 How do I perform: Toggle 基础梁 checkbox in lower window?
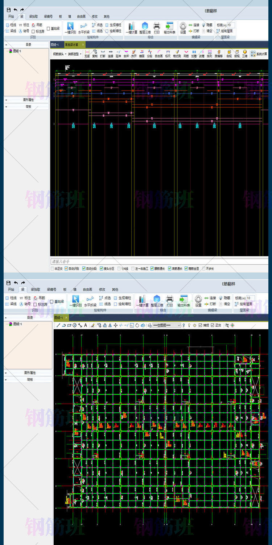[51, 301]
